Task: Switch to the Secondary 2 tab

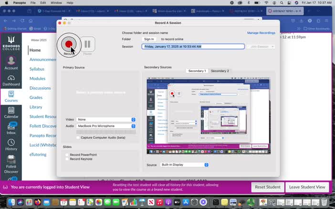Action: point(220,71)
